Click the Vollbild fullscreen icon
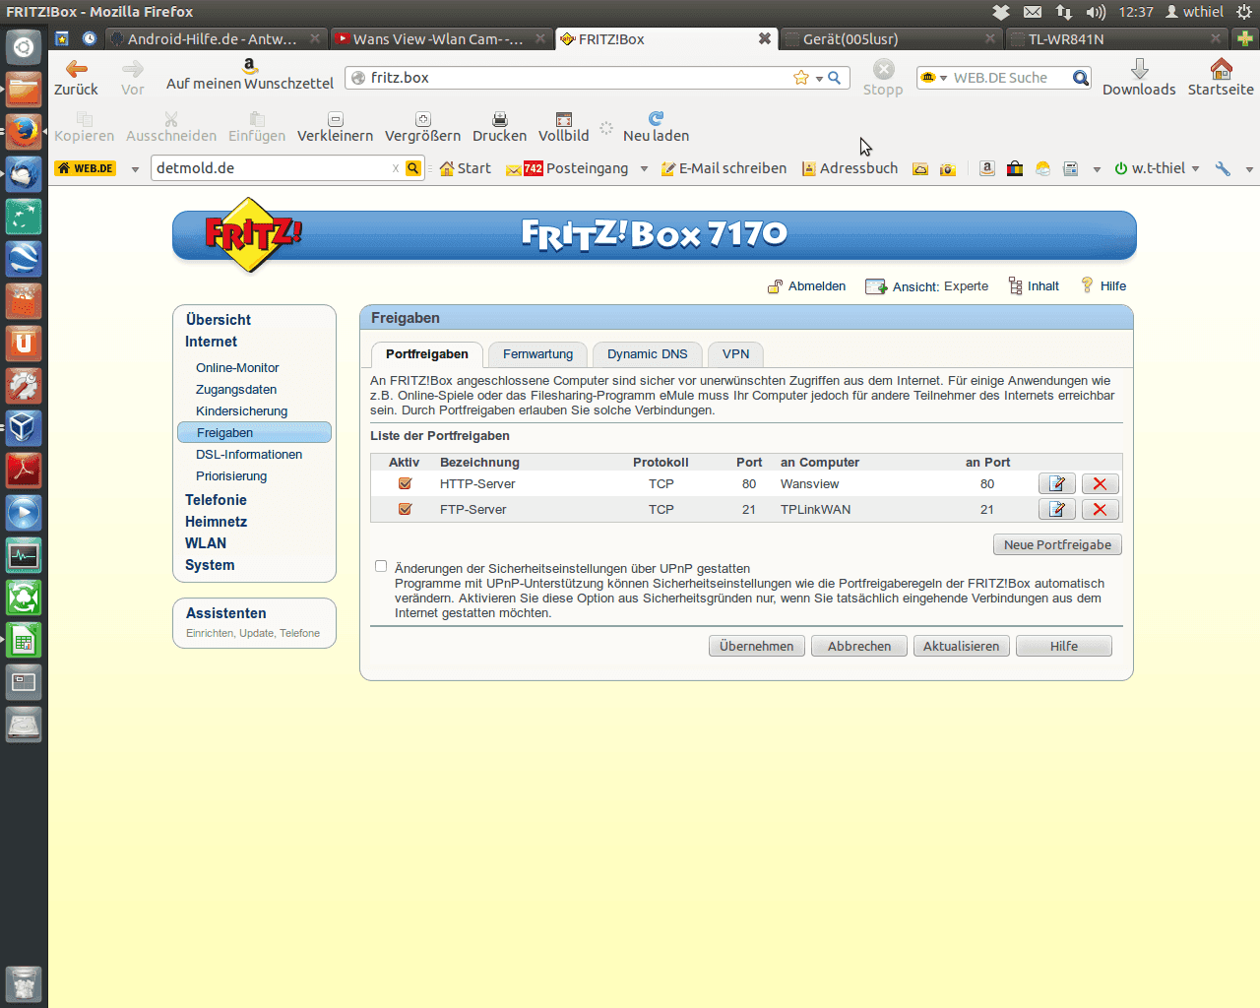 click(563, 119)
